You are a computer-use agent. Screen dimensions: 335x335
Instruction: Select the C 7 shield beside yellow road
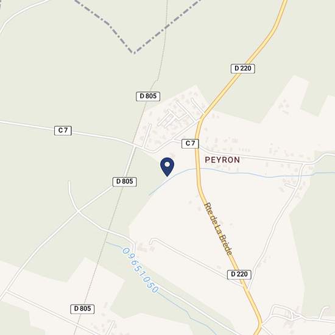pos(190,143)
